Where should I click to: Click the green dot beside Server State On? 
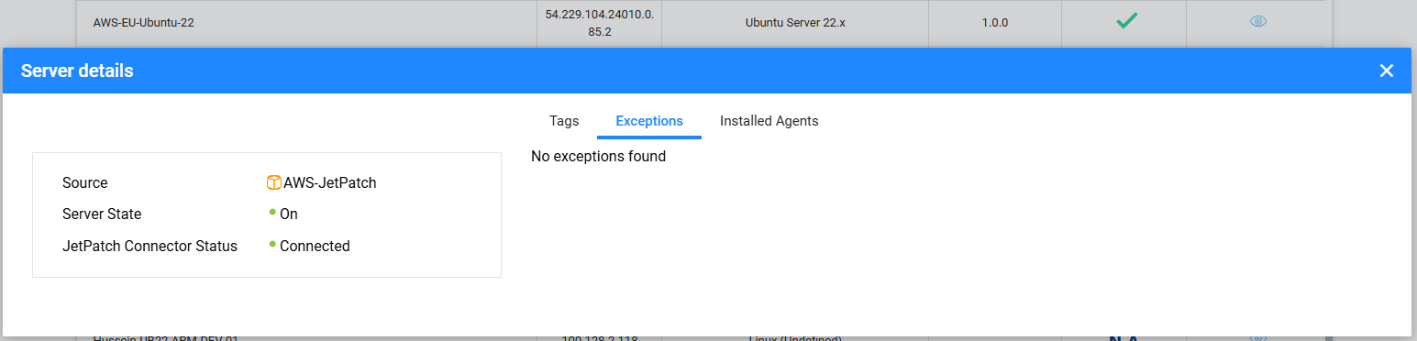(272, 212)
